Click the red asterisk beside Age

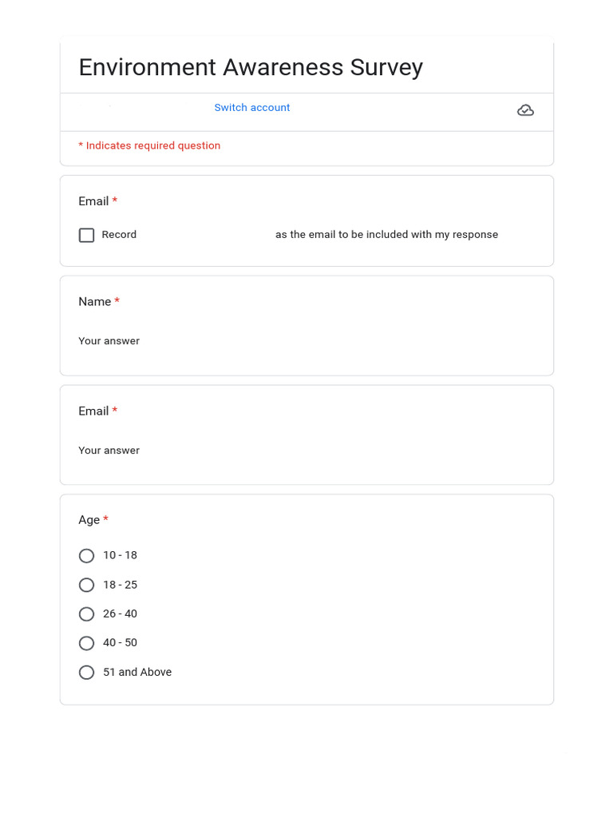tap(106, 519)
